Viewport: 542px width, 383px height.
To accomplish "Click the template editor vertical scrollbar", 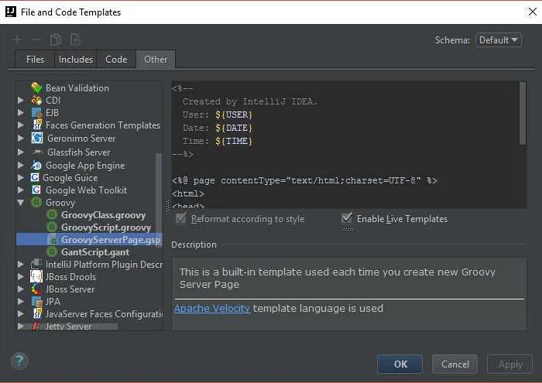I will coord(523,113).
